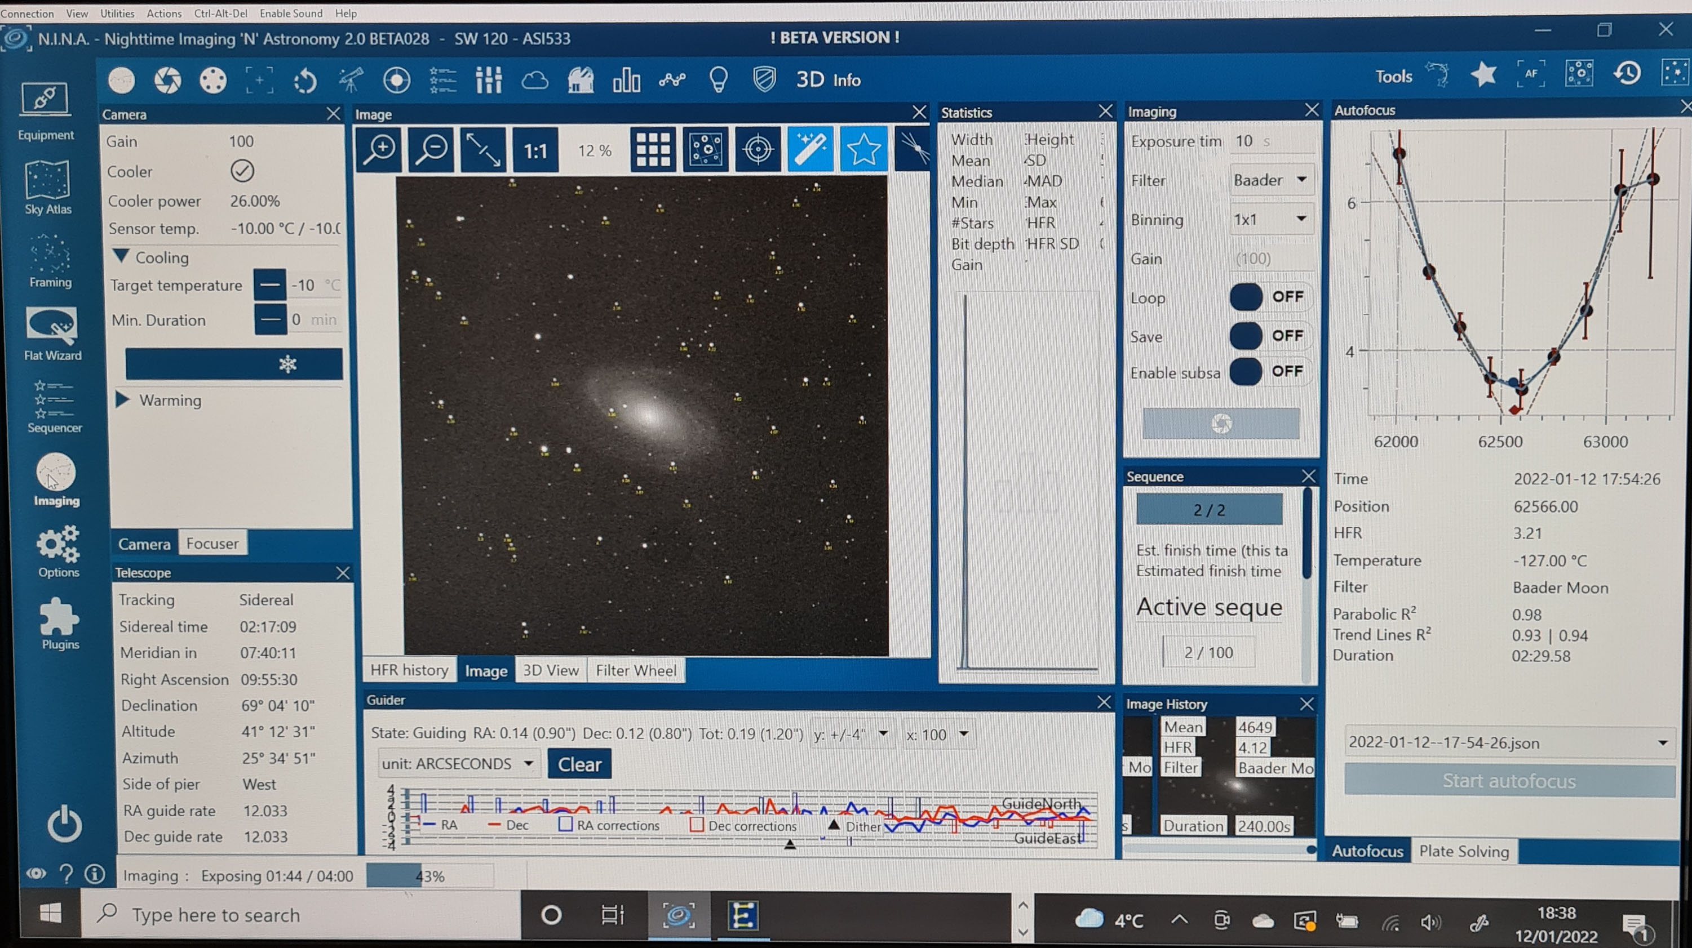Open the autofocus AF tool in Tools bar

(x=1531, y=74)
